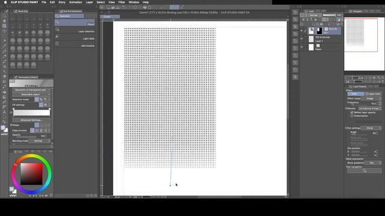The height and width of the screenshot is (216, 385).
Task: Click the Frequency value field
Action: point(373,103)
